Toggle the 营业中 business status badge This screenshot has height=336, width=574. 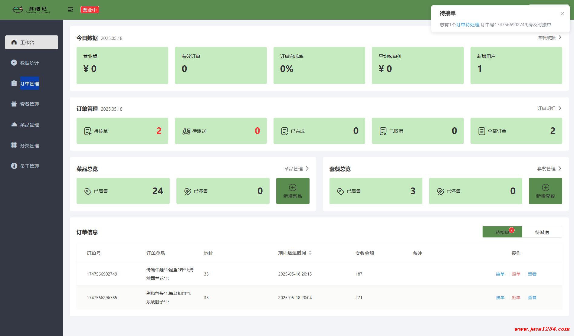tap(90, 10)
